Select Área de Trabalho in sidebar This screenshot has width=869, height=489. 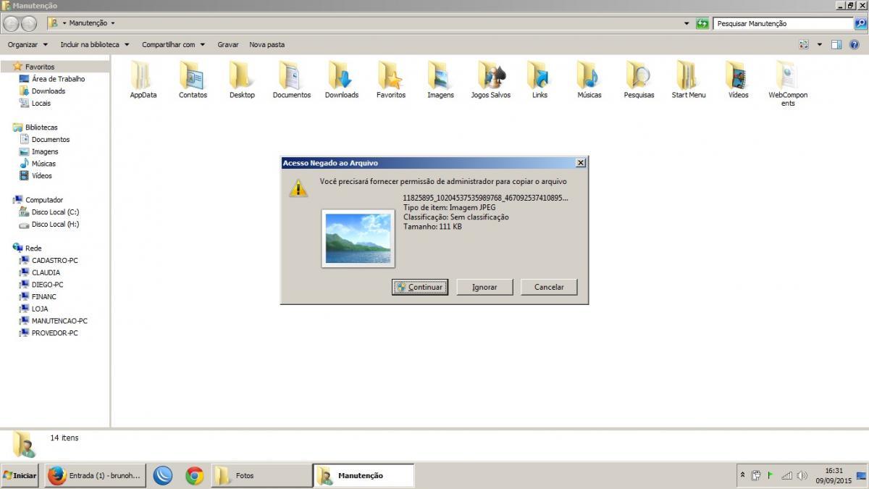pos(58,79)
